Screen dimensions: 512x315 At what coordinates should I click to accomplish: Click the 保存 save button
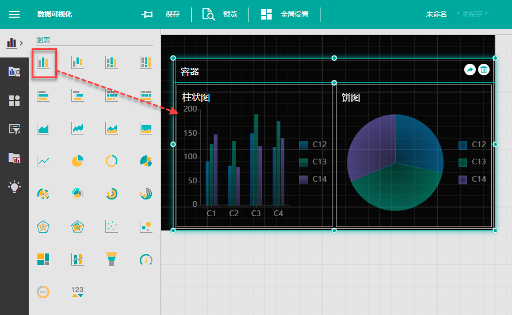point(161,14)
